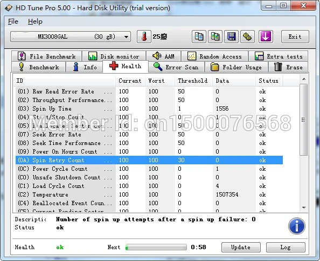Click the copy screenshot to clipboard icon
The height and width of the screenshot is (261, 320).
coord(215,37)
